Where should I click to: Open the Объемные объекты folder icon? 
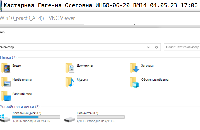134,82
